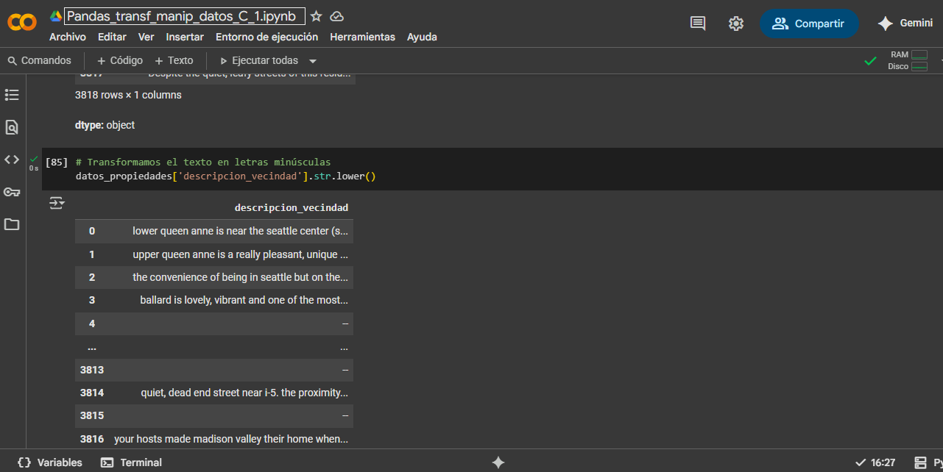
Task: Click the code line with str.lower()
Action: tap(225, 176)
